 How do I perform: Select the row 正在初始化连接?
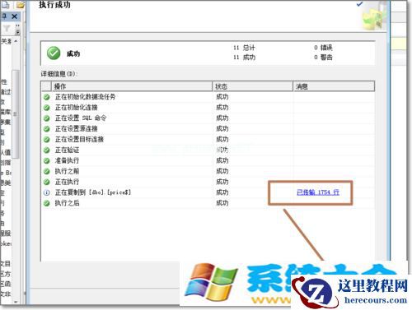tap(208, 108)
